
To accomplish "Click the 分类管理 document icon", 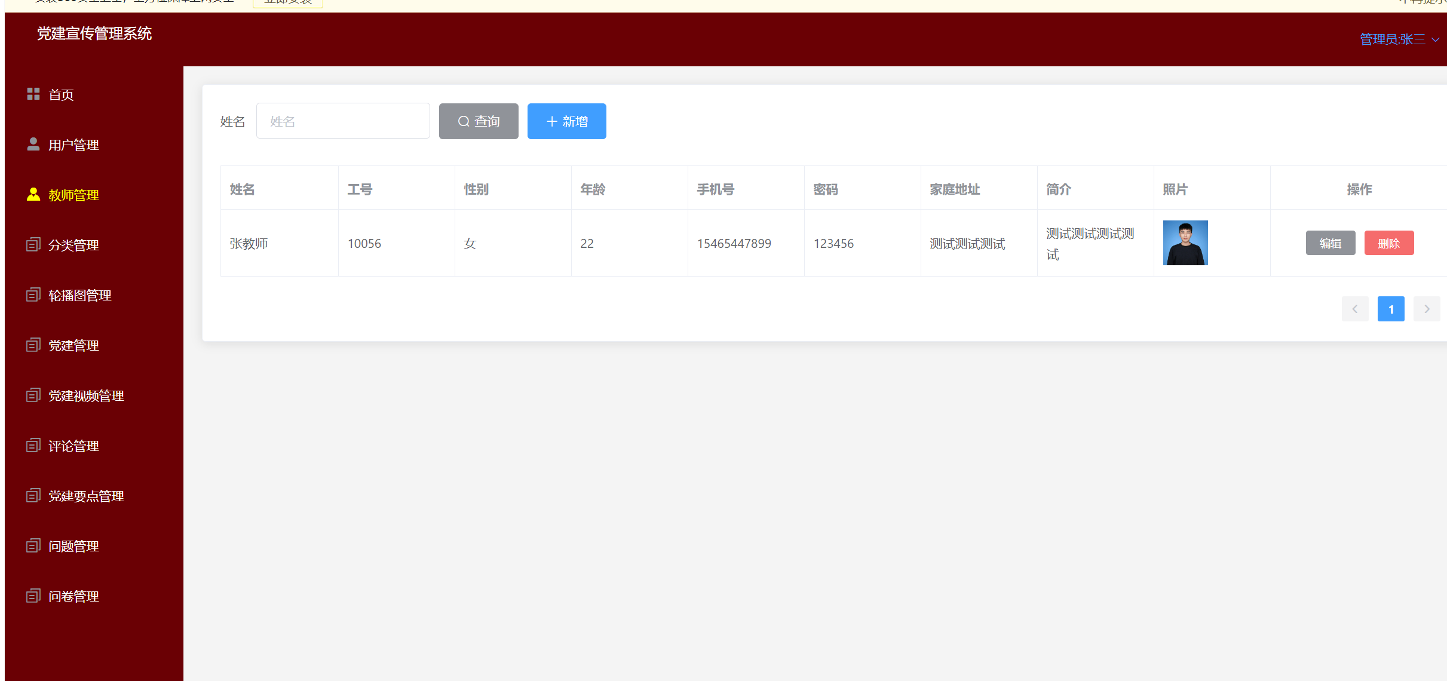I will (x=33, y=244).
